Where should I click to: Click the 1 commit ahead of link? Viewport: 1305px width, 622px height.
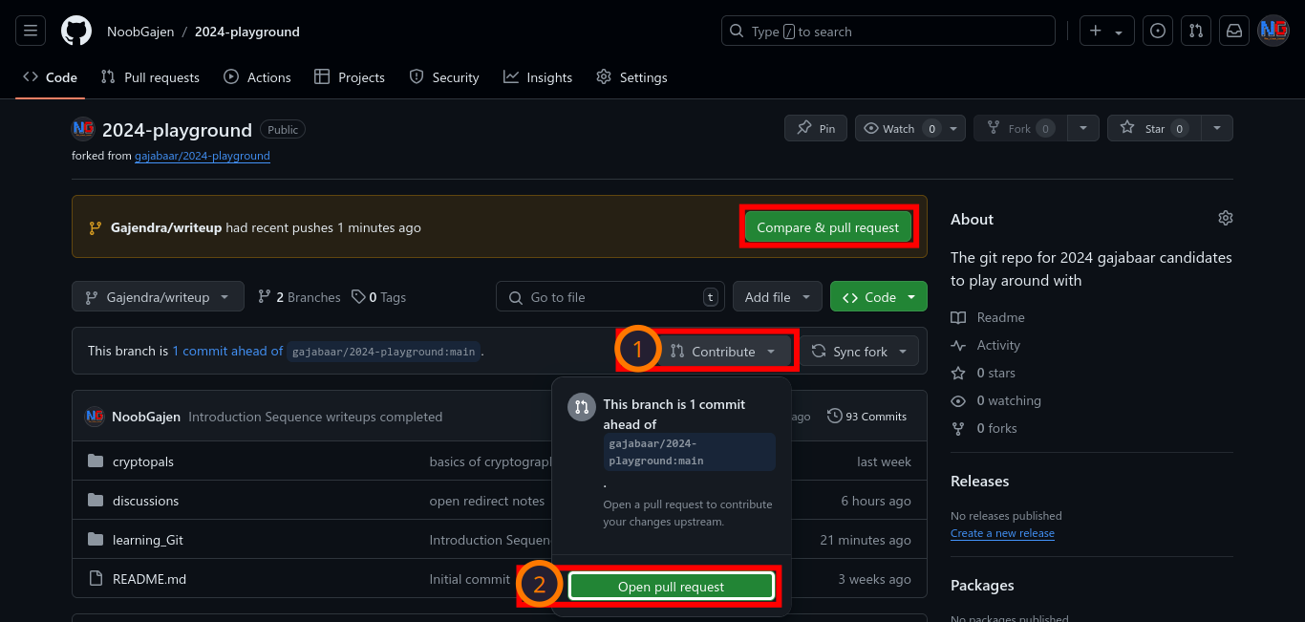tap(227, 351)
